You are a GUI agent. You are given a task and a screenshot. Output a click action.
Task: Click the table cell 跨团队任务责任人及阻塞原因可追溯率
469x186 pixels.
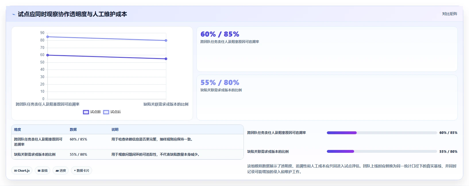(38, 142)
